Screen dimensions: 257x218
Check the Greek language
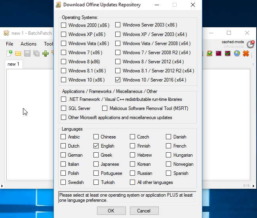(96, 155)
